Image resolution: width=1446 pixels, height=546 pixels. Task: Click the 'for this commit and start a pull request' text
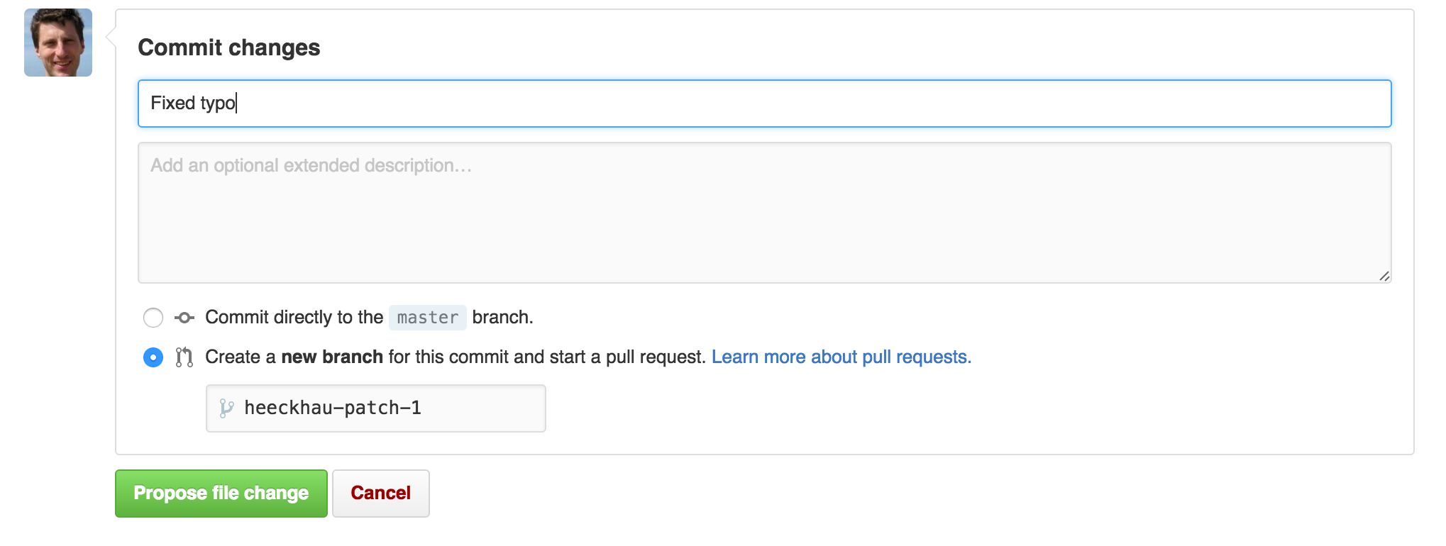point(547,357)
